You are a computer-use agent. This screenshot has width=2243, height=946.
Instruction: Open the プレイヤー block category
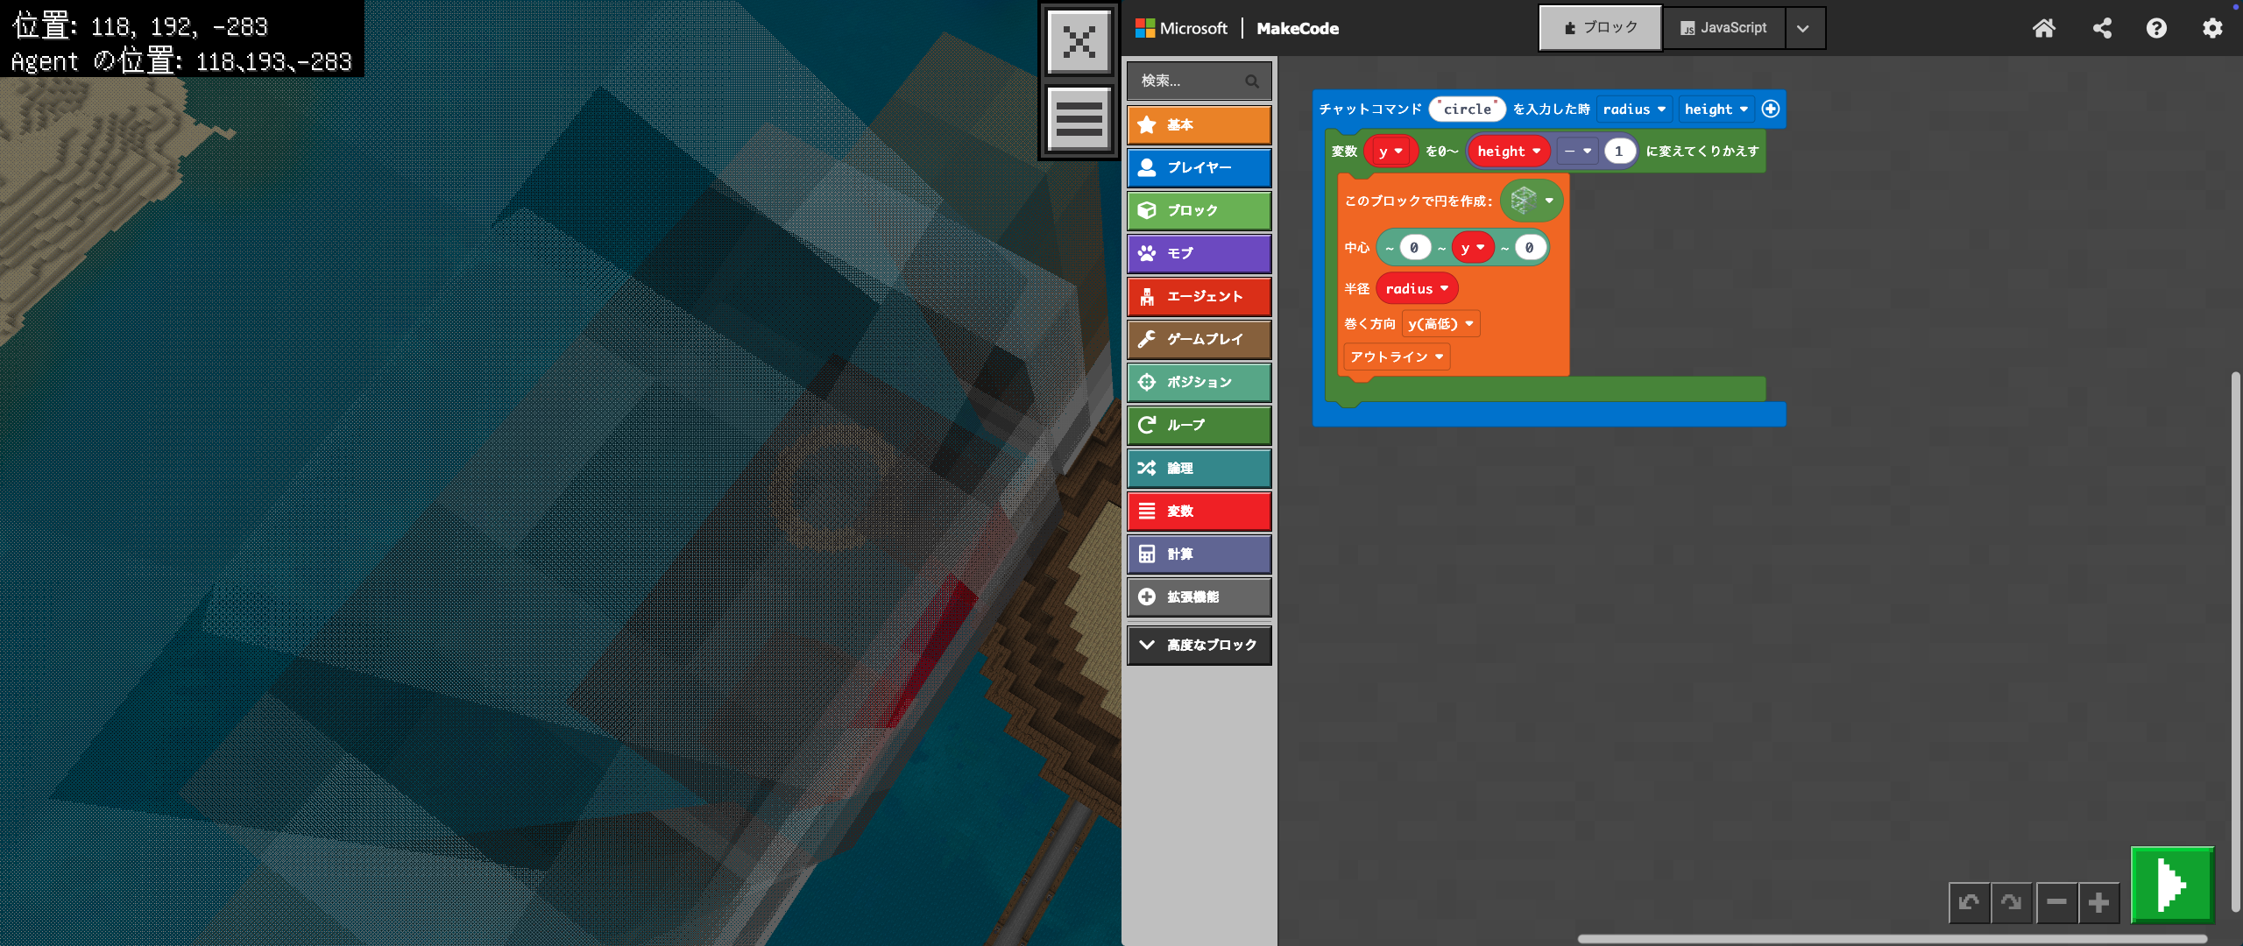point(1199,168)
